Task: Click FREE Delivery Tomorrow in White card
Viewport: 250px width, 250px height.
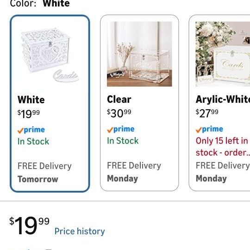Action: coord(44,173)
